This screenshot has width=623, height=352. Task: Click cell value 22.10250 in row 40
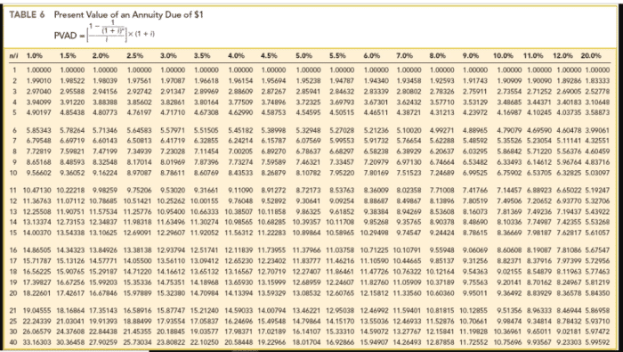(x=205, y=342)
